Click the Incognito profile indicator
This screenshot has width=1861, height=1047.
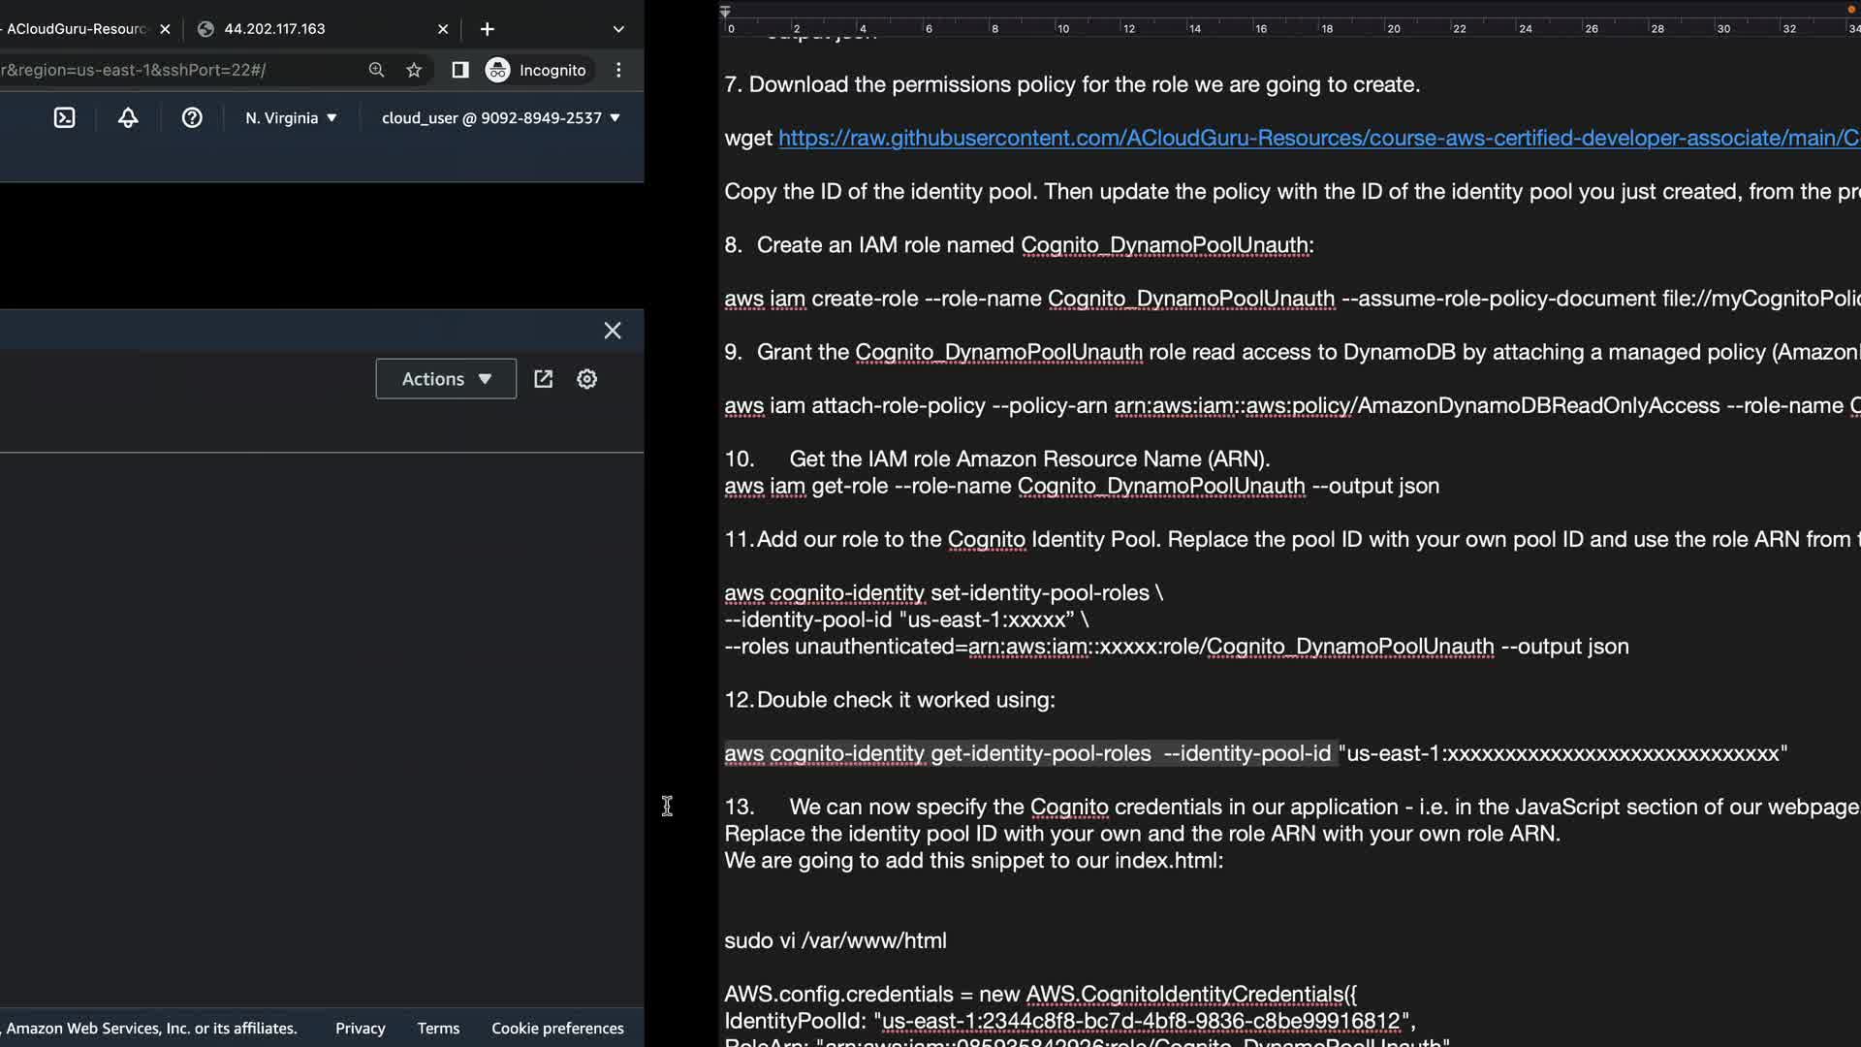pos(536,70)
